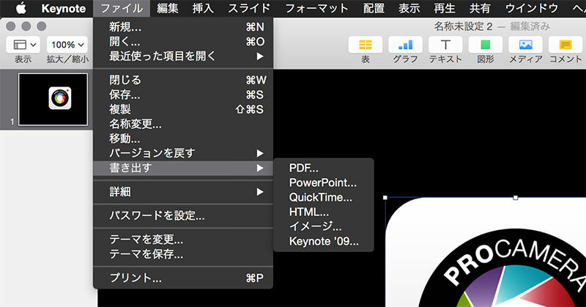This screenshot has width=586, height=307.
Task: Select パスワードを設定... menu item
Action: 183,215
